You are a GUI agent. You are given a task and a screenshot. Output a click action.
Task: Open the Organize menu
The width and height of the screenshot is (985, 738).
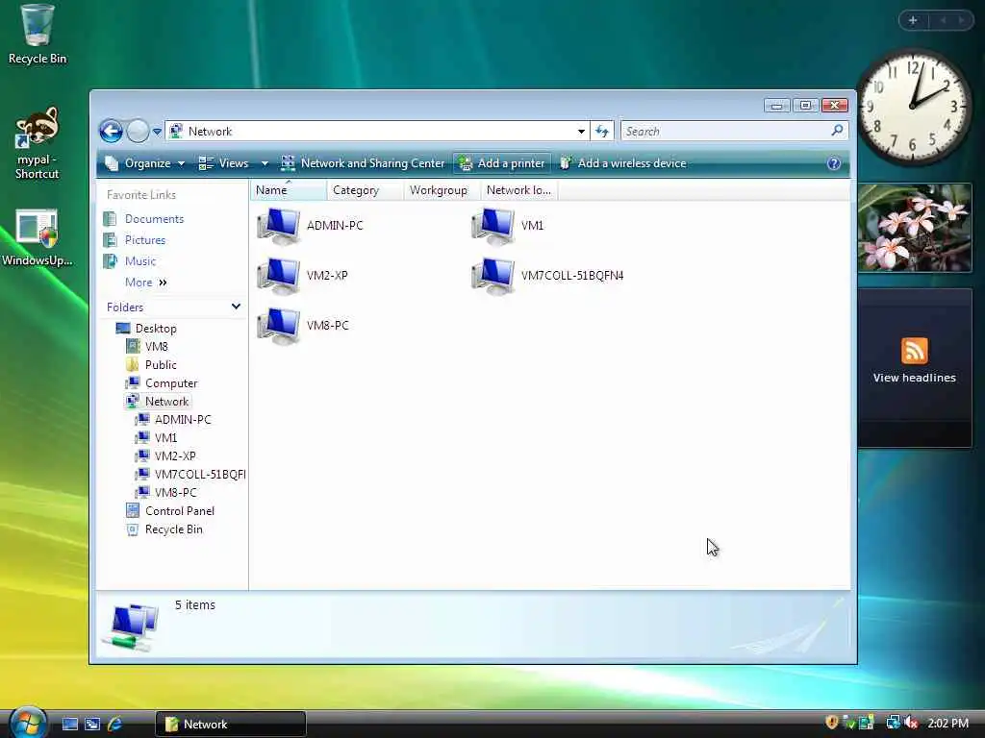145,163
